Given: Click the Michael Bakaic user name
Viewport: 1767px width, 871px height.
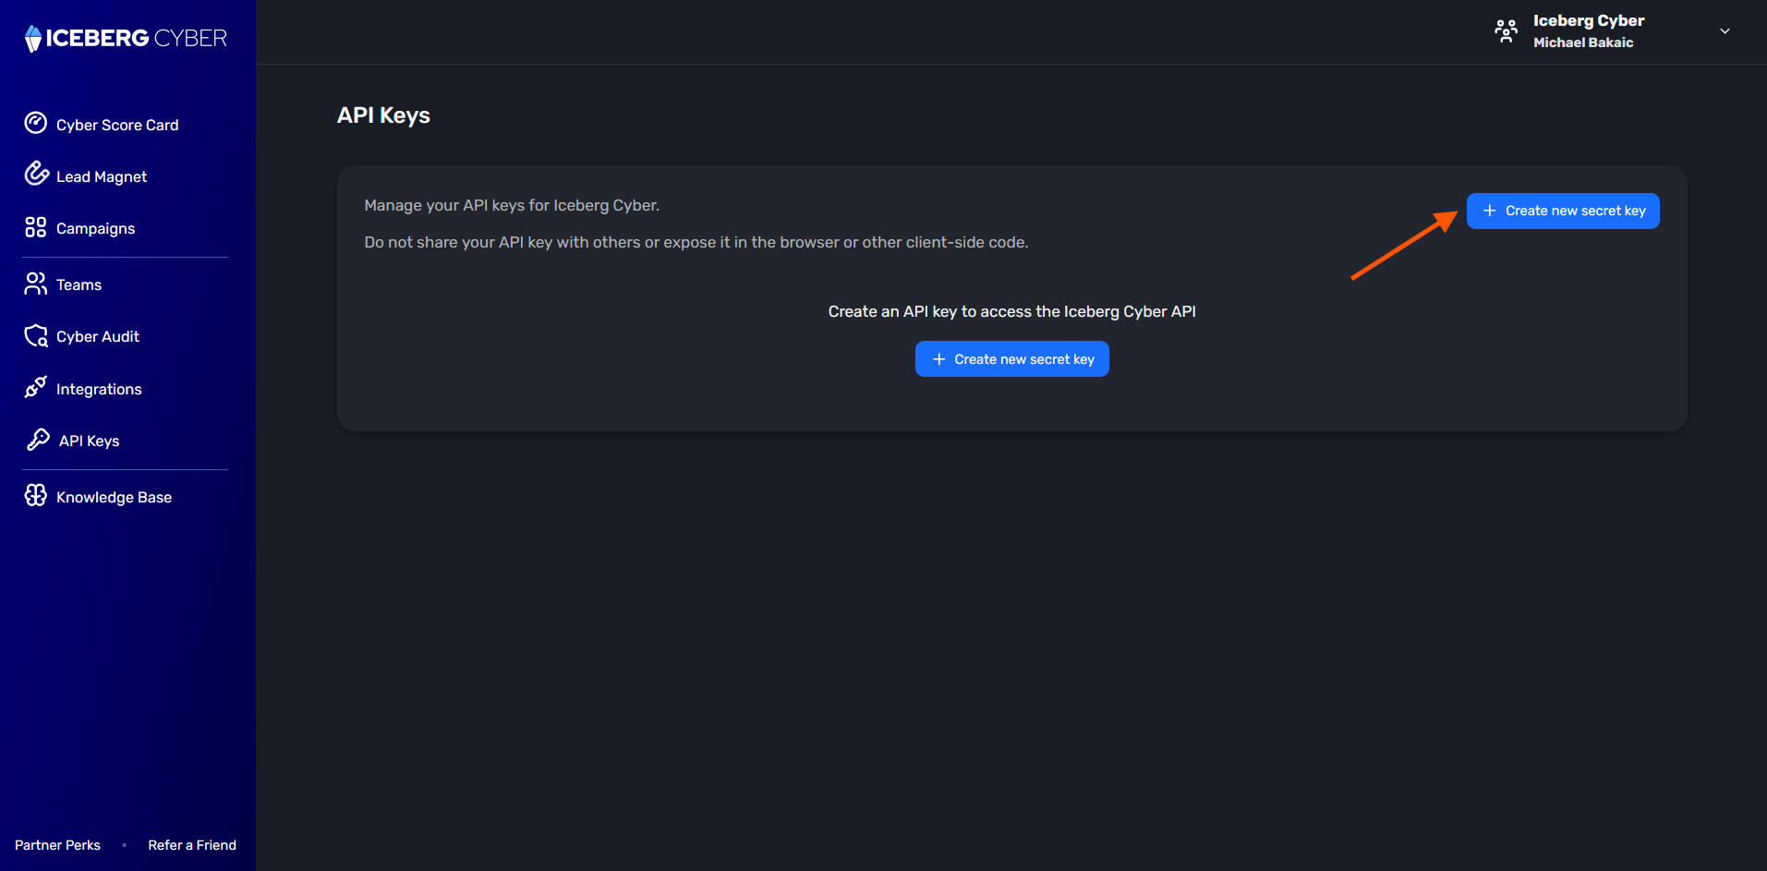Looking at the screenshot, I should [1583, 42].
